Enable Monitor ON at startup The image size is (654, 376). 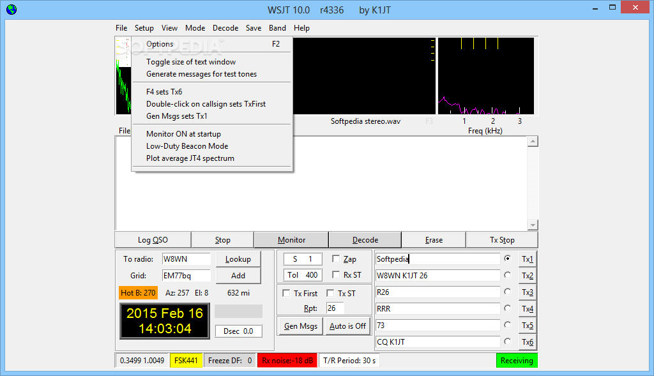click(x=212, y=134)
